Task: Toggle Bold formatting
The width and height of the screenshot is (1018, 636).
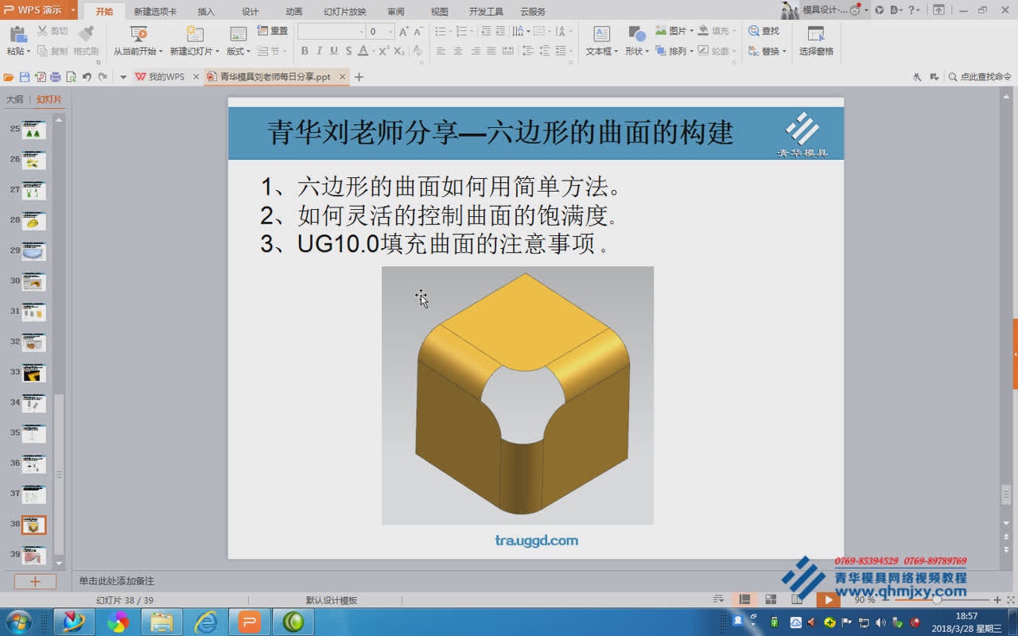Action: click(x=305, y=51)
